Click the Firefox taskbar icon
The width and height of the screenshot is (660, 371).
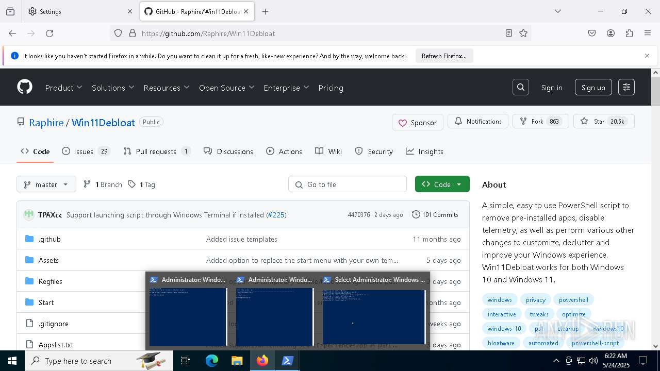click(x=262, y=361)
